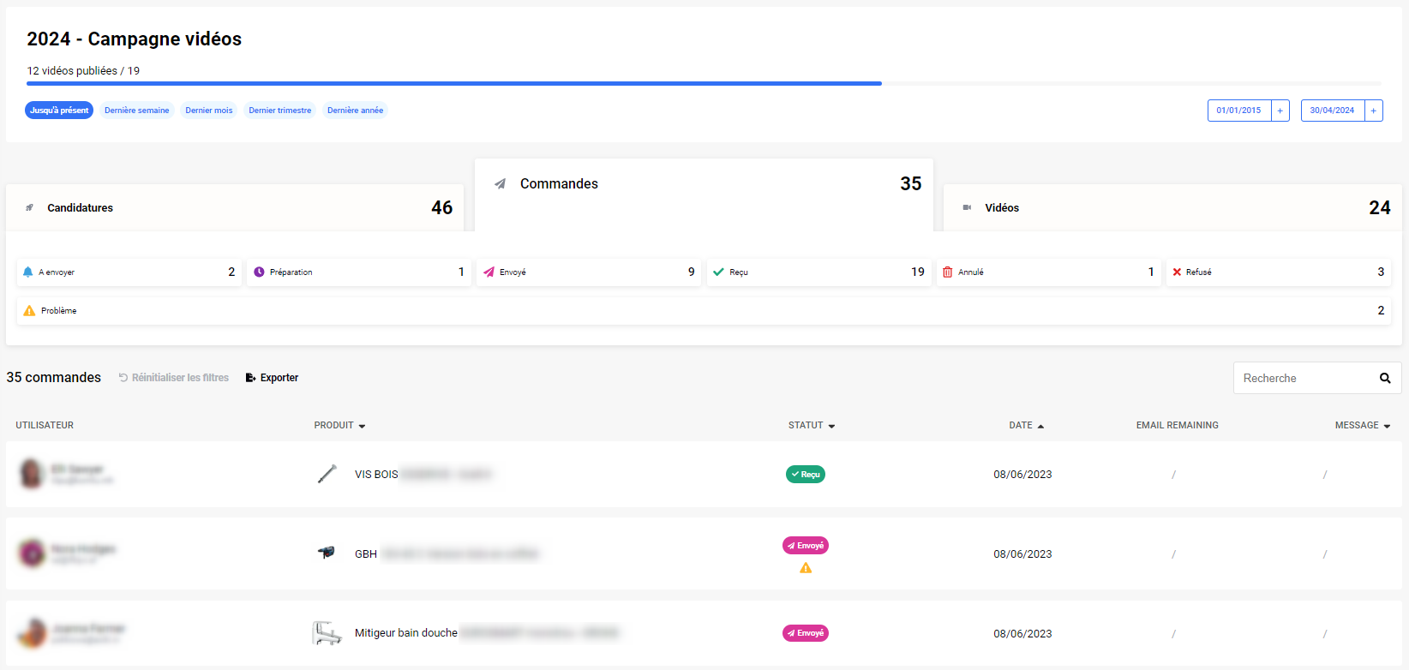Click the GBH drill product icon
Screen dimensions: 1409x670
pos(327,553)
